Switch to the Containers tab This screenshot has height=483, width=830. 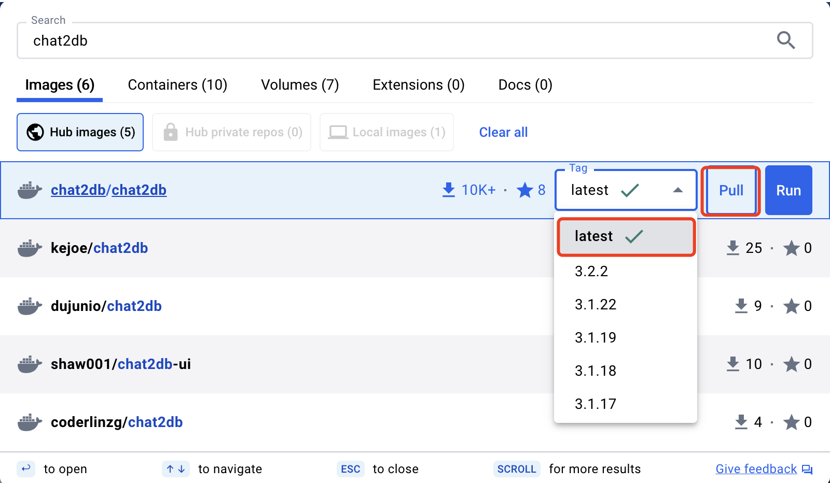[x=177, y=85]
